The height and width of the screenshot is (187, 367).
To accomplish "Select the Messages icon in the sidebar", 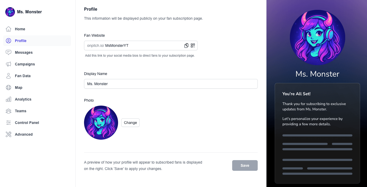I will [x=9, y=52].
